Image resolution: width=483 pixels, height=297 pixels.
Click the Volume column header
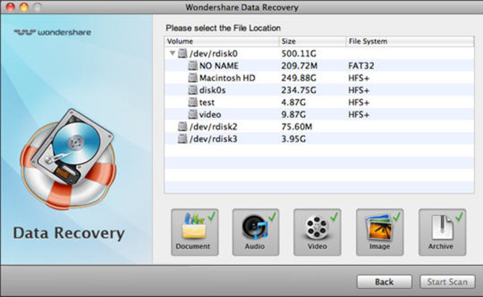(x=221, y=41)
